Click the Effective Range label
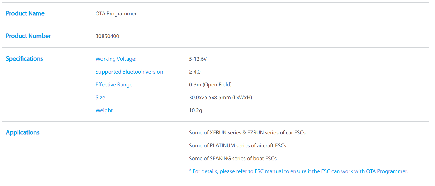The height and width of the screenshot is (186, 435). coord(114,85)
